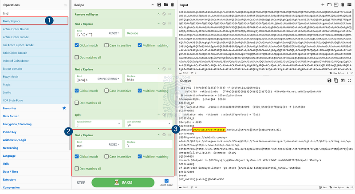Select Extract domains operation
This screenshot has width=355, height=194.
(35, 69)
